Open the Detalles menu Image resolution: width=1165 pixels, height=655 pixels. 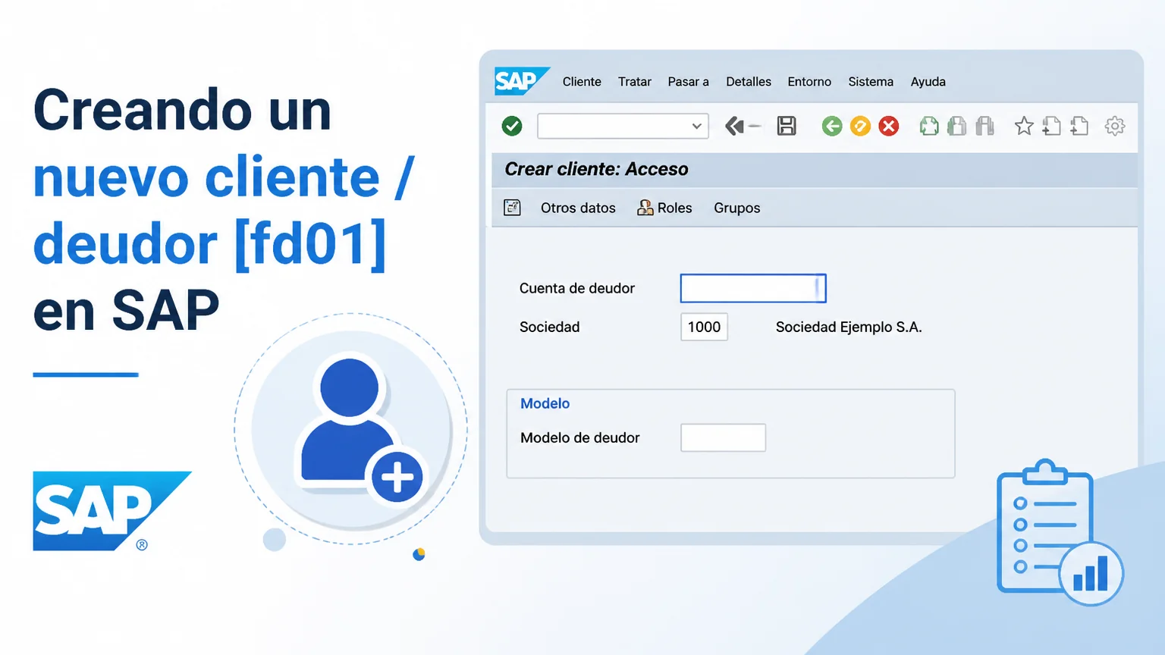coord(749,82)
